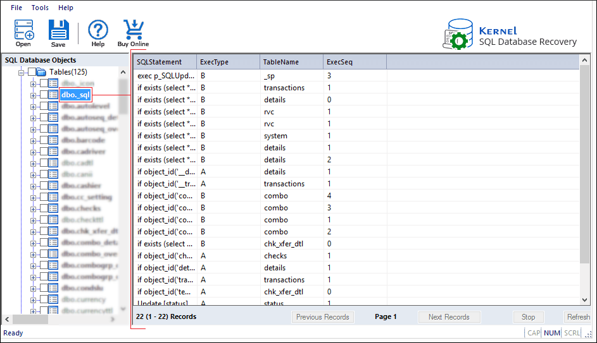Expand the dbo.combo_ove node
The width and height of the screenshot is (597, 343).
(33, 255)
